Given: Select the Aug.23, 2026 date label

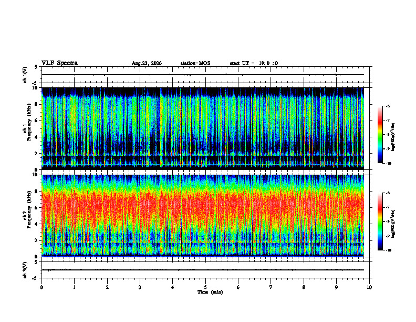Looking at the screenshot, I should tap(147, 63).
